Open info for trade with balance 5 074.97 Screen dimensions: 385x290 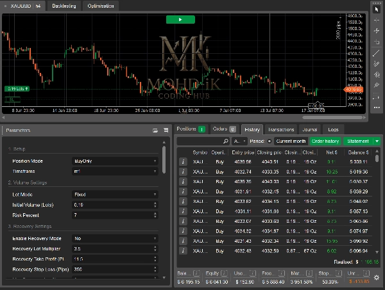pyautogui.click(x=183, y=231)
